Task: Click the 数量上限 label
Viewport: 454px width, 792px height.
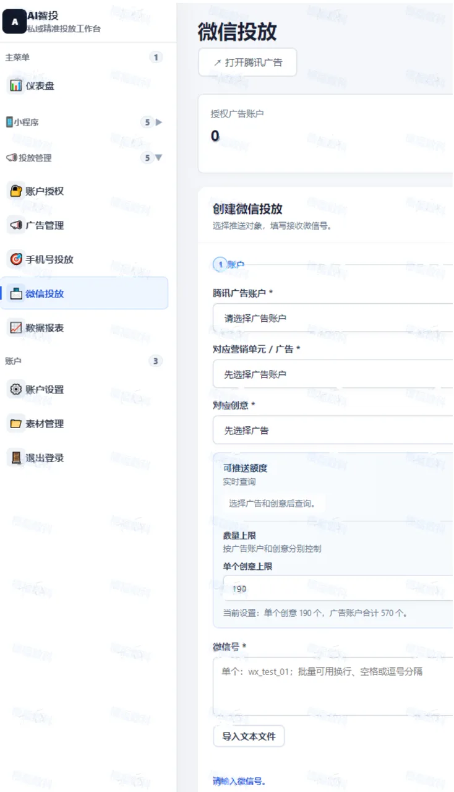Action: point(239,535)
